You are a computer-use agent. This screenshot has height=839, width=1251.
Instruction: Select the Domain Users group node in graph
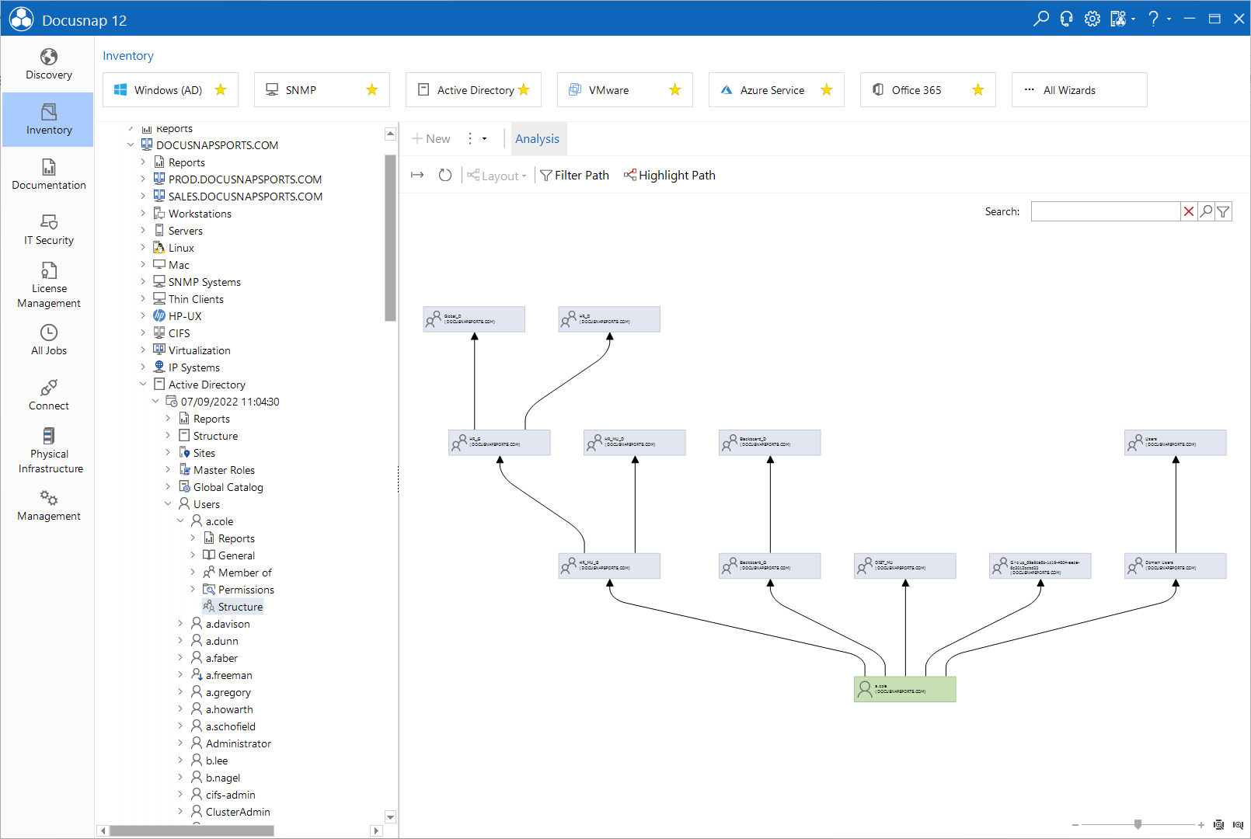(x=1176, y=566)
